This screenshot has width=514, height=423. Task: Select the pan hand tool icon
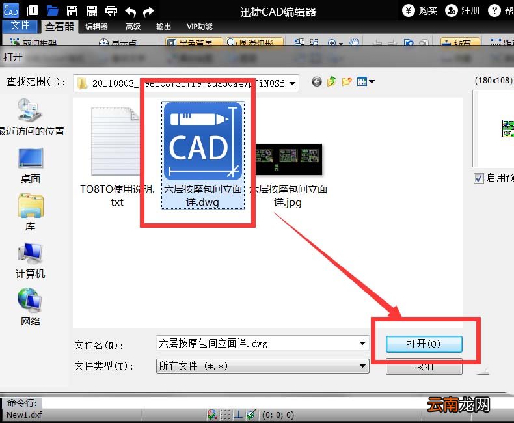pos(354,42)
